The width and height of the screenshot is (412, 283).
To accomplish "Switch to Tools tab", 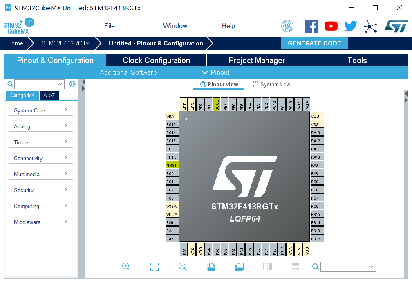I will click(x=357, y=60).
